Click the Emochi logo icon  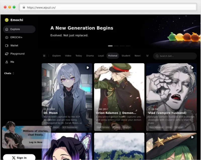click(7, 20)
